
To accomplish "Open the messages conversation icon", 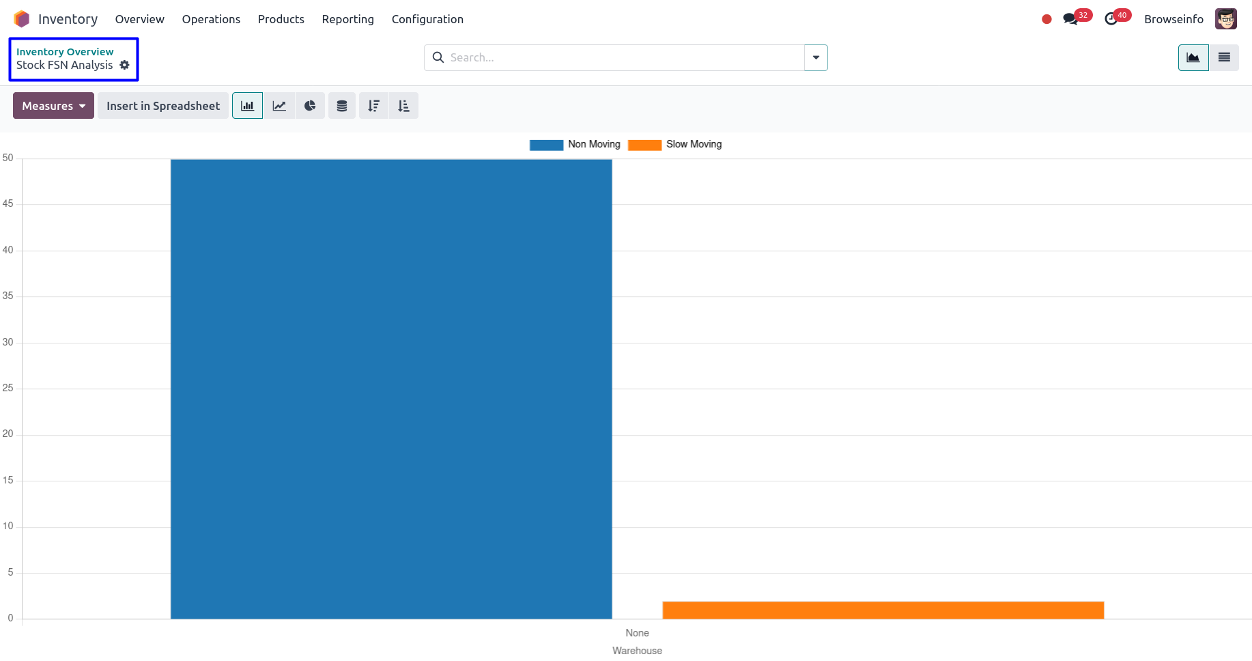I will tap(1070, 19).
